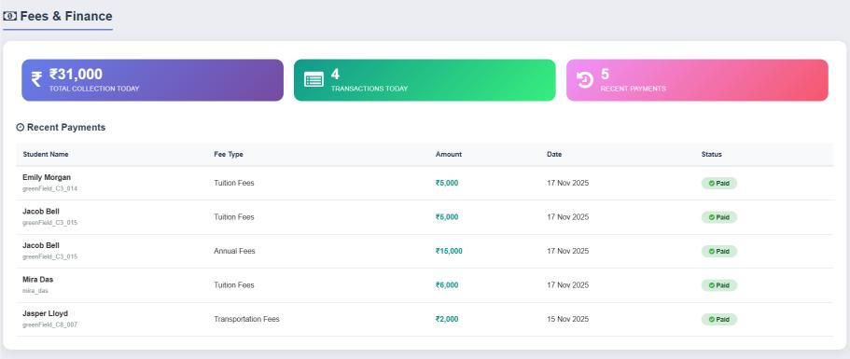Click the Amount column header

tap(448, 154)
